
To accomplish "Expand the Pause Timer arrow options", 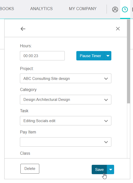I will [108, 56].
